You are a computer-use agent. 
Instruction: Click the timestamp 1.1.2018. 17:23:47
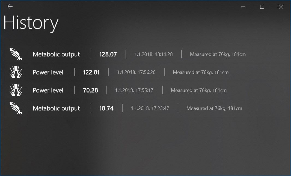point(150,108)
